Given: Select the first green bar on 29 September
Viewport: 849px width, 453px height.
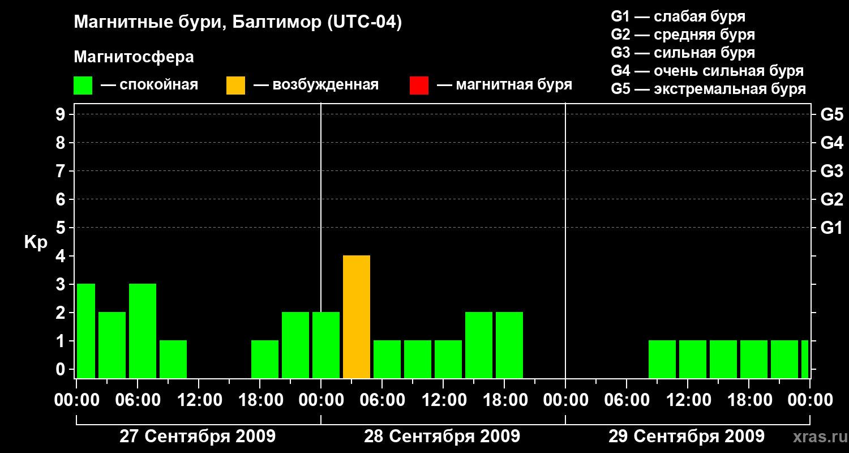Looking at the screenshot, I should point(662,359).
